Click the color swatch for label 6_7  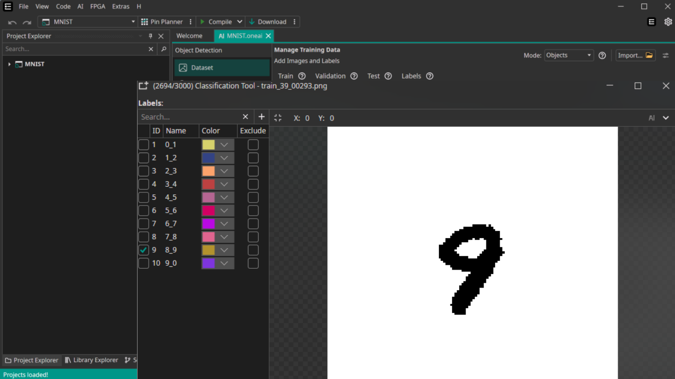(x=208, y=224)
